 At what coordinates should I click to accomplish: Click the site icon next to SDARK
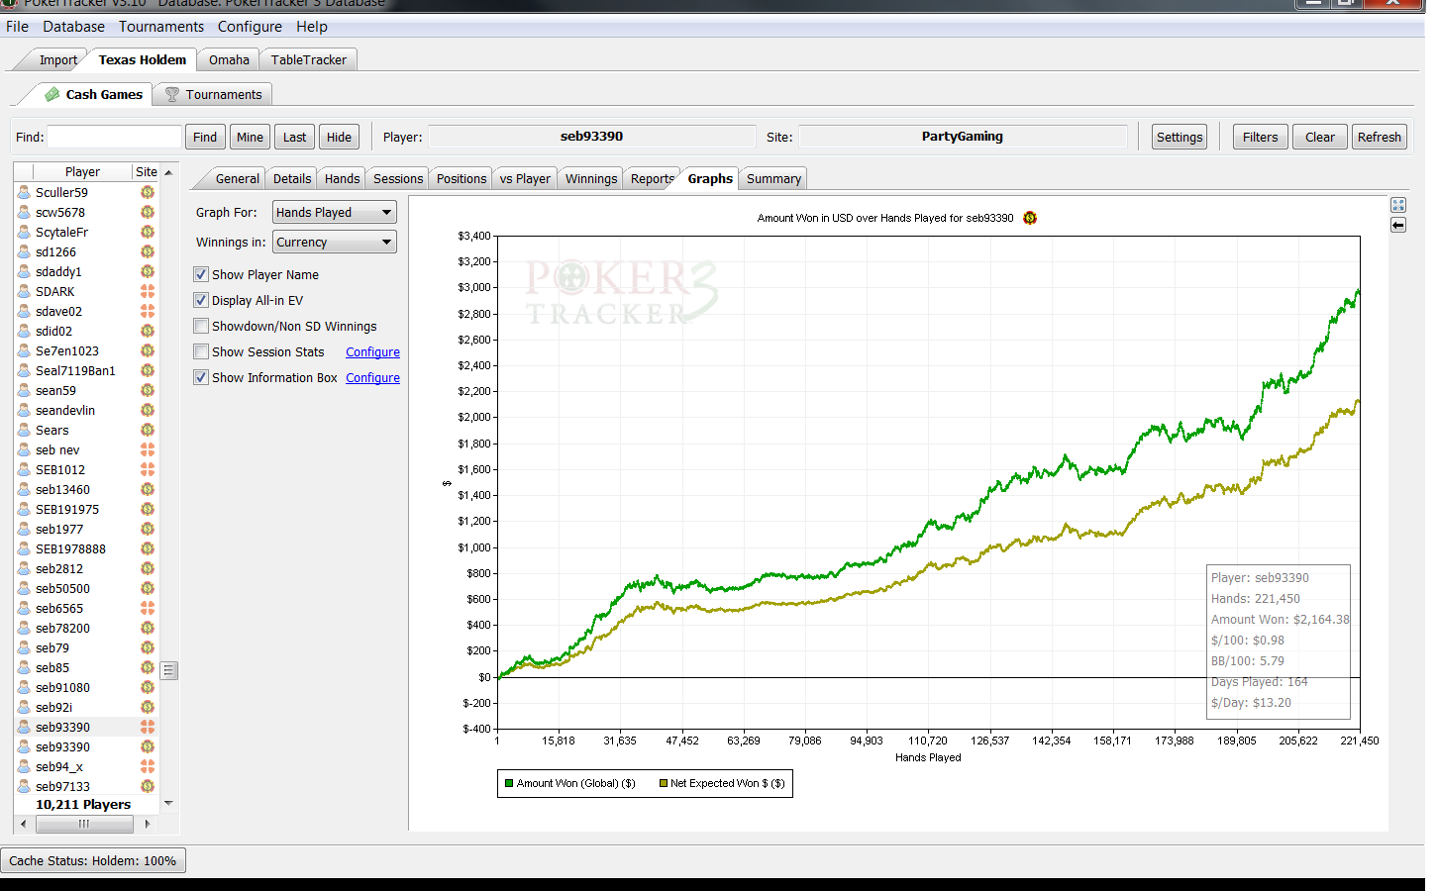(148, 291)
